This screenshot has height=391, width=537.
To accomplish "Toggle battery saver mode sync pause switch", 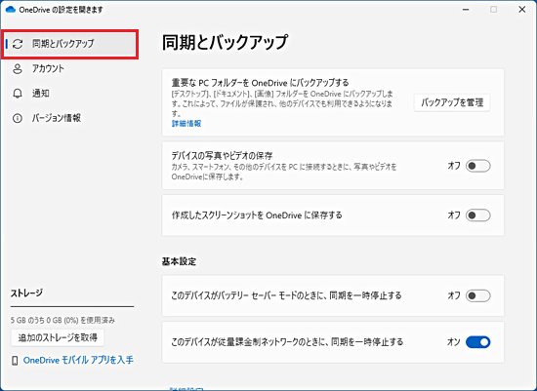I will [x=478, y=295].
